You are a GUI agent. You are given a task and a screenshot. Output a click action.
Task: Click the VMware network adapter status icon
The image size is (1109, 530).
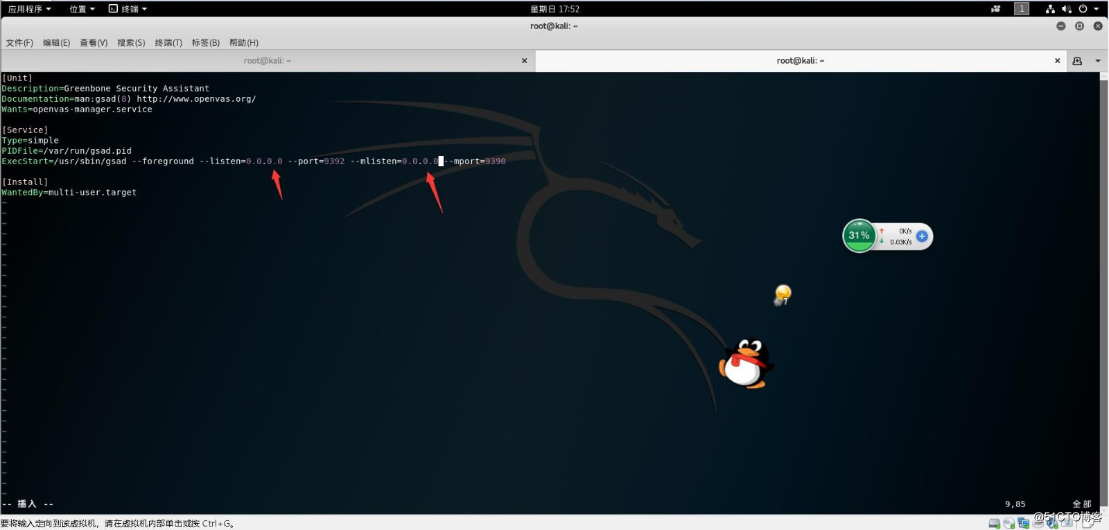pos(1024,524)
